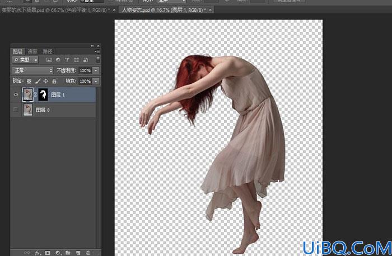Image resolution: width=392 pixels, height=256 pixels.
Task: Switch to the 路径 paths tab
Action: coord(48,51)
